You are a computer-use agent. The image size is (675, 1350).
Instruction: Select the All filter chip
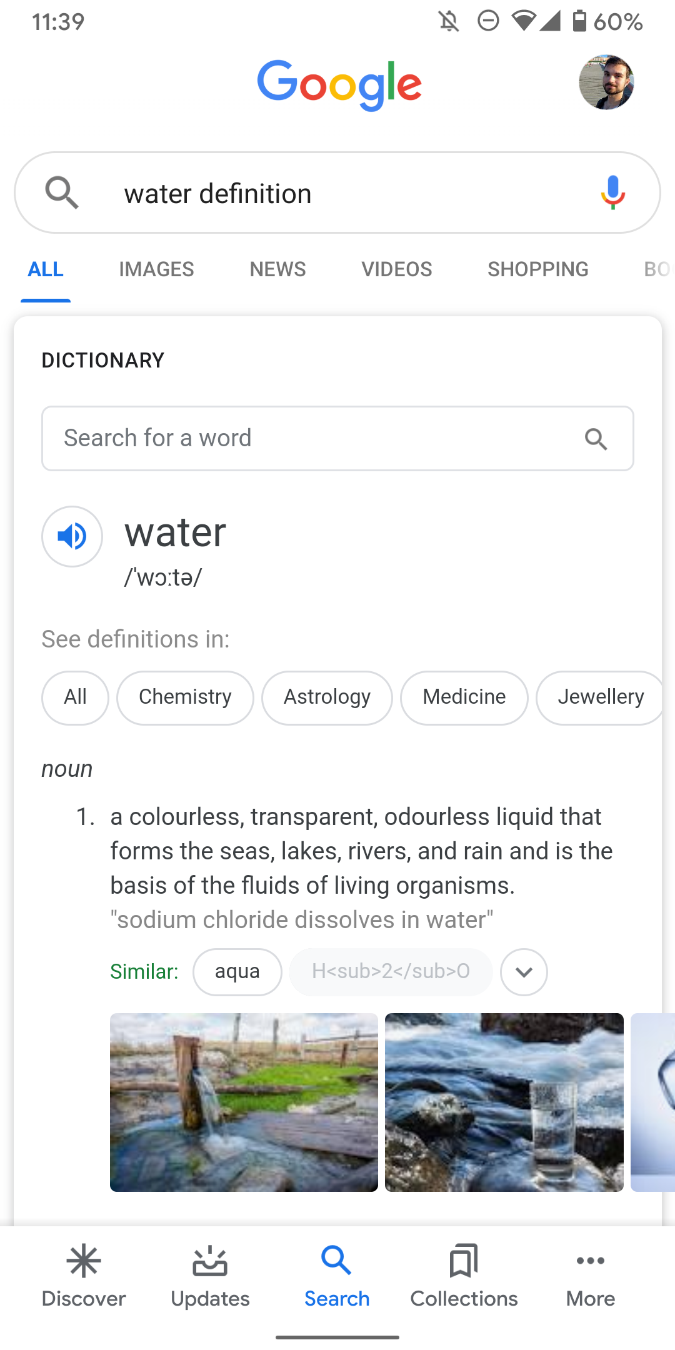[x=75, y=697]
